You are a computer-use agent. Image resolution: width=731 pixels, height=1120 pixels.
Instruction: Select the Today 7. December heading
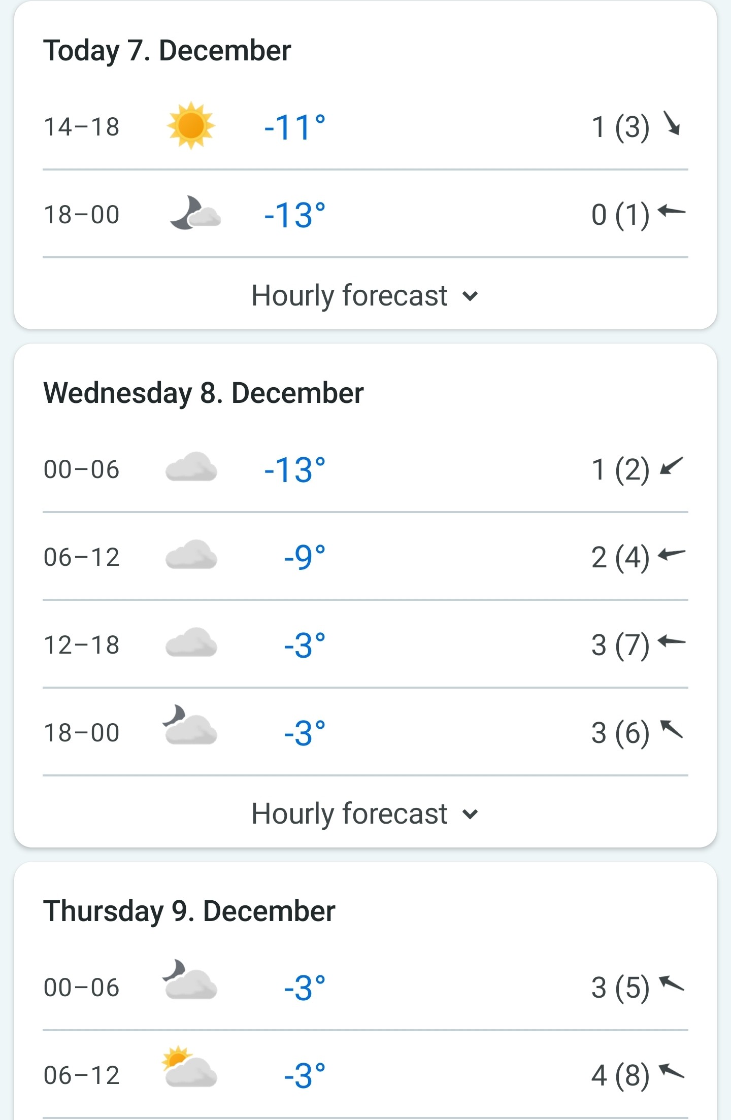pos(167,51)
